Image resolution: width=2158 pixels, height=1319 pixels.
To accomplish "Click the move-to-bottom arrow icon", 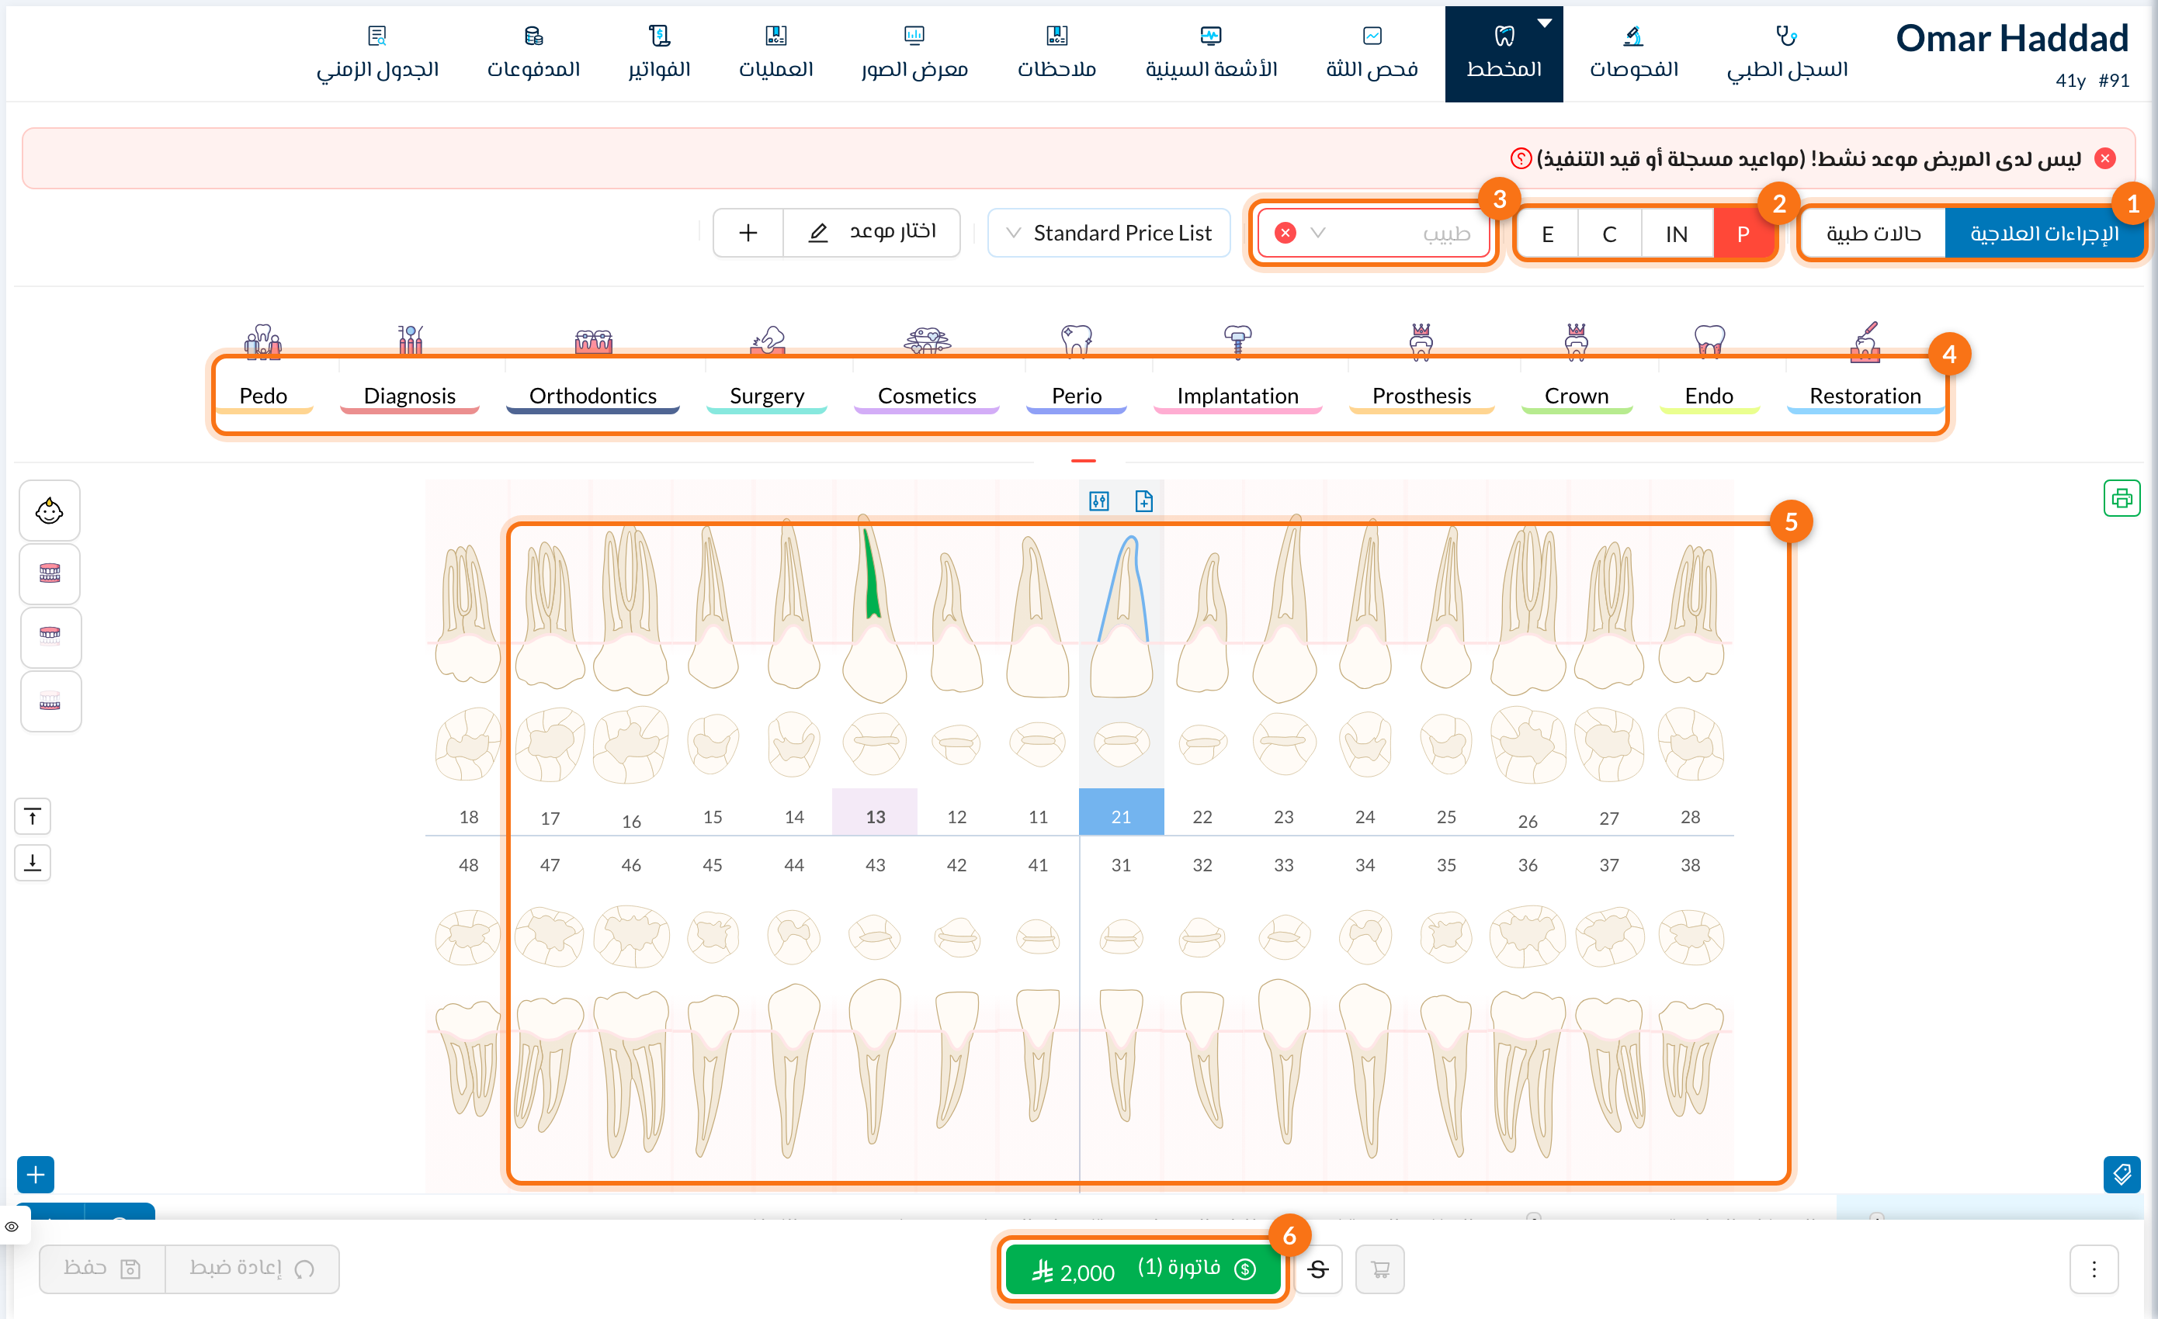I will pyautogui.click(x=33, y=862).
